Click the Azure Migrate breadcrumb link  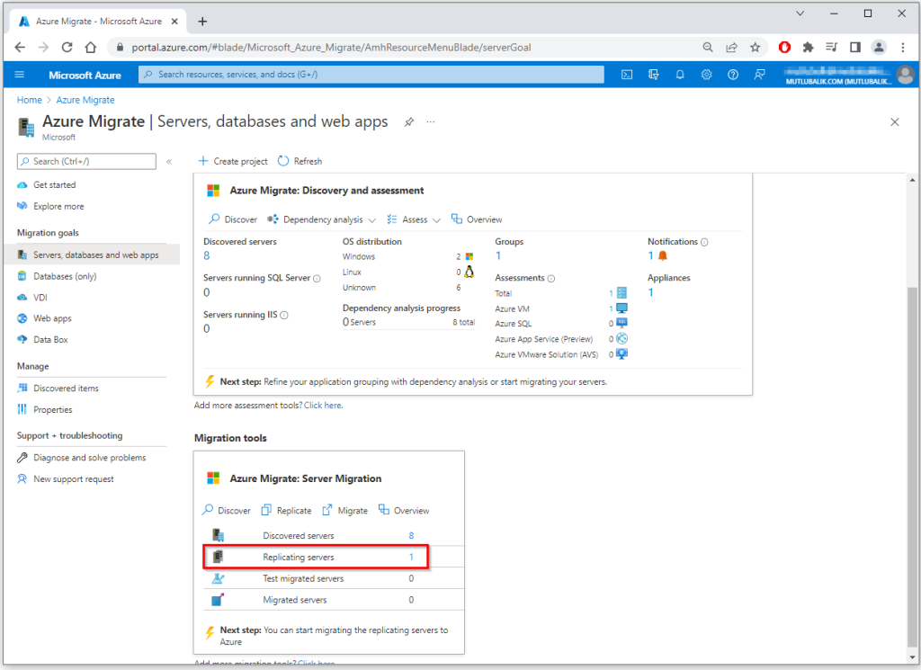pyautogui.click(x=85, y=101)
